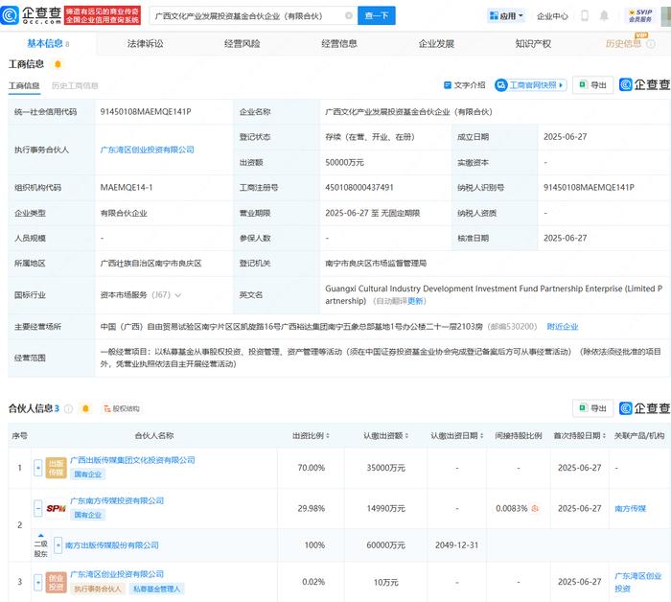Click the 创业投资 logo of partner row 3
The height and width of the screenshot is (602, 671).
point(56,582)
